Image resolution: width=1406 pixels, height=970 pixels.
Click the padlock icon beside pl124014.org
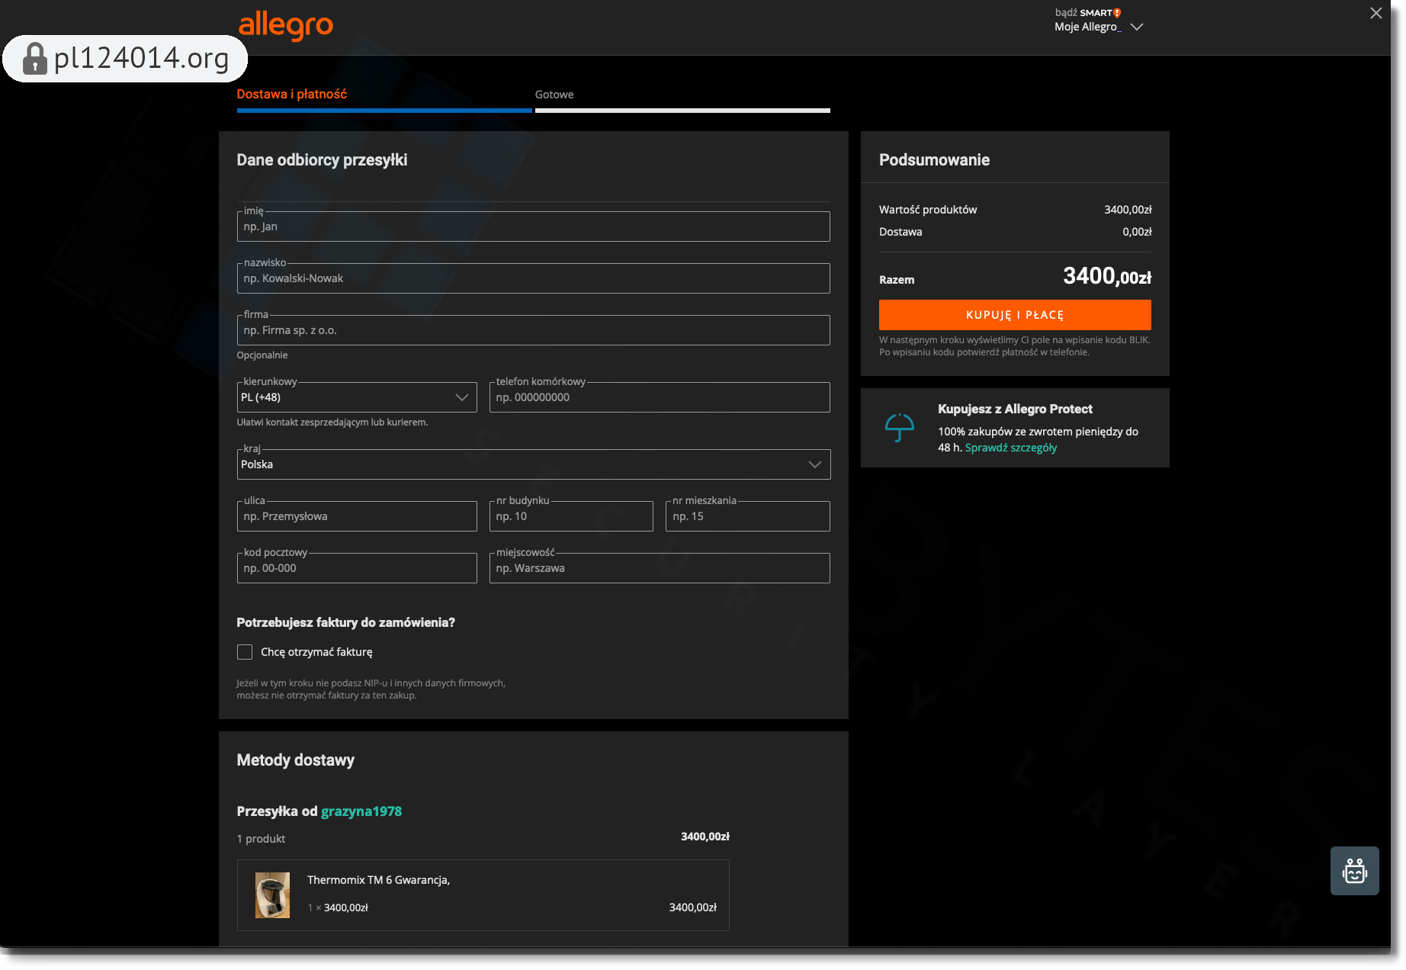[34, 59]
